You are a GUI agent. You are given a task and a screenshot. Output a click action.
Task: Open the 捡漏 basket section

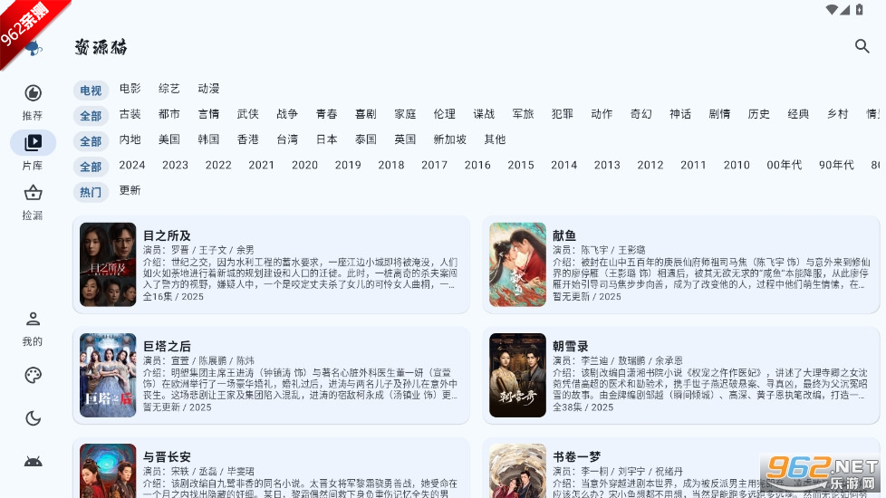(x=33, y=202)
